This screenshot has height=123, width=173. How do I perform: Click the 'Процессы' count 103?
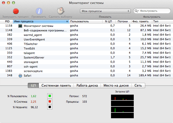tap(84, 102)
